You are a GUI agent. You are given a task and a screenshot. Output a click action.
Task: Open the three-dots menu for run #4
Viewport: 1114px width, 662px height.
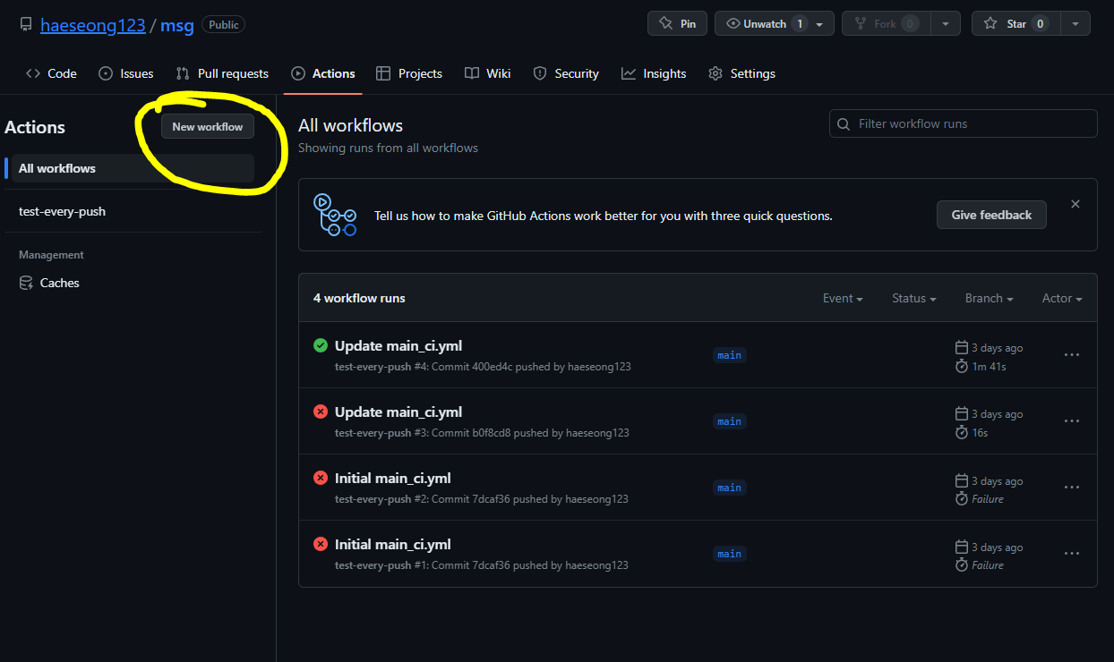point(1072,355)
